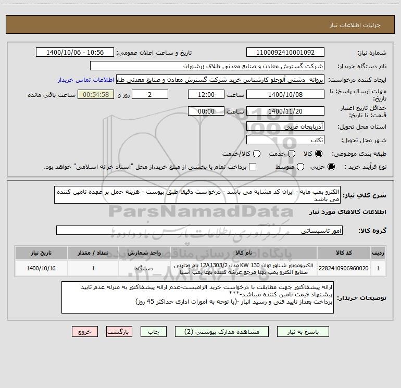The height and width of the screenshot is (388, 401).
Task: Click the public announcement date field 1400/10/06 - 10:56
Action: pyautogui.click(x=75, y=53)
